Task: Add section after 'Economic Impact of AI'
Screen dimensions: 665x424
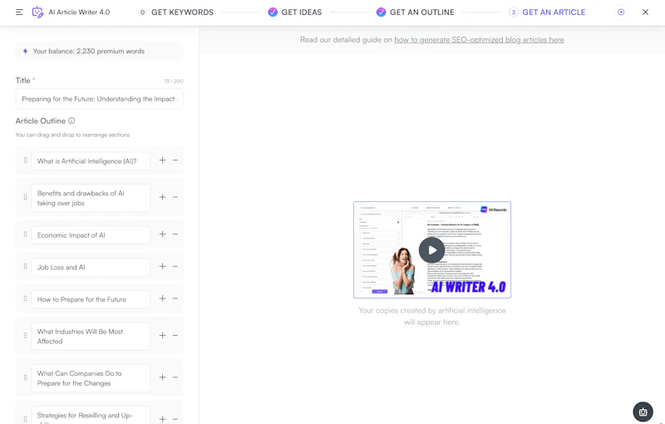Action: [162, 234]
